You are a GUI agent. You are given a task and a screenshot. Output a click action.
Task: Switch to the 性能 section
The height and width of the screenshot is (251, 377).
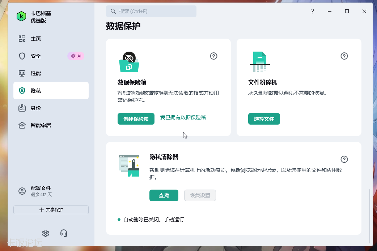pyautogui.click(x=51, y=73)
